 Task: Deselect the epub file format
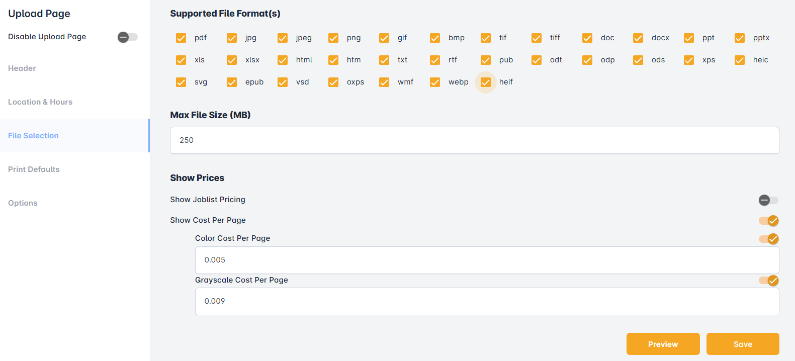(x=232, y=82)
